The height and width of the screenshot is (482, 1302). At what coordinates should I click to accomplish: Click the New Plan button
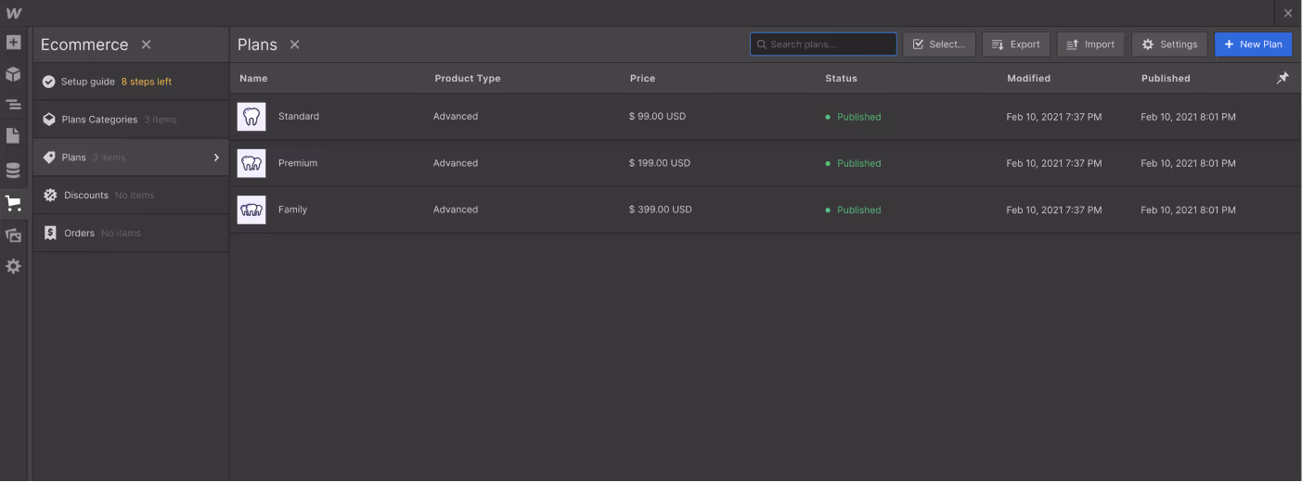click(x=1253, y=44)
